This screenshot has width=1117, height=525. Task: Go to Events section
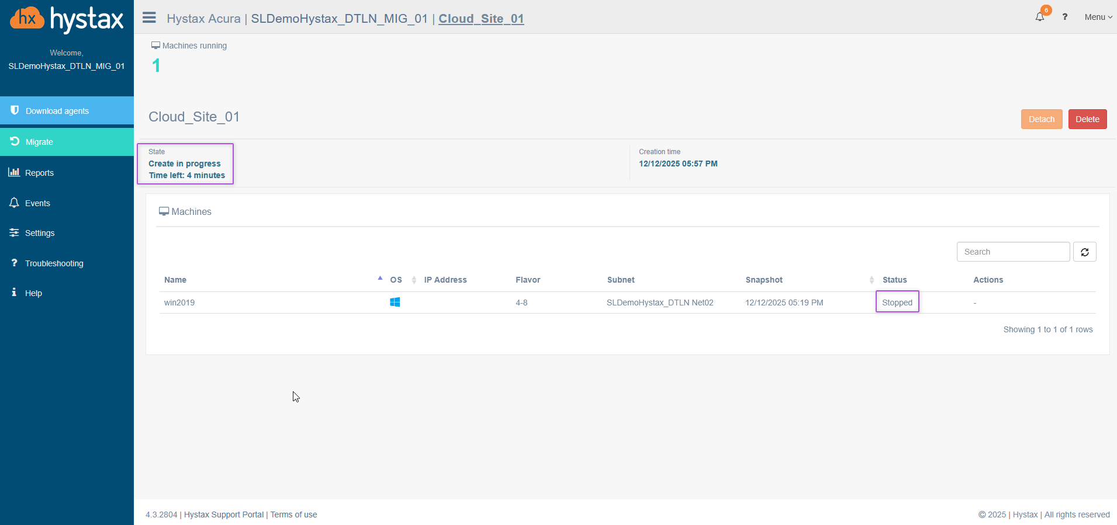click(x=37, y=203)
